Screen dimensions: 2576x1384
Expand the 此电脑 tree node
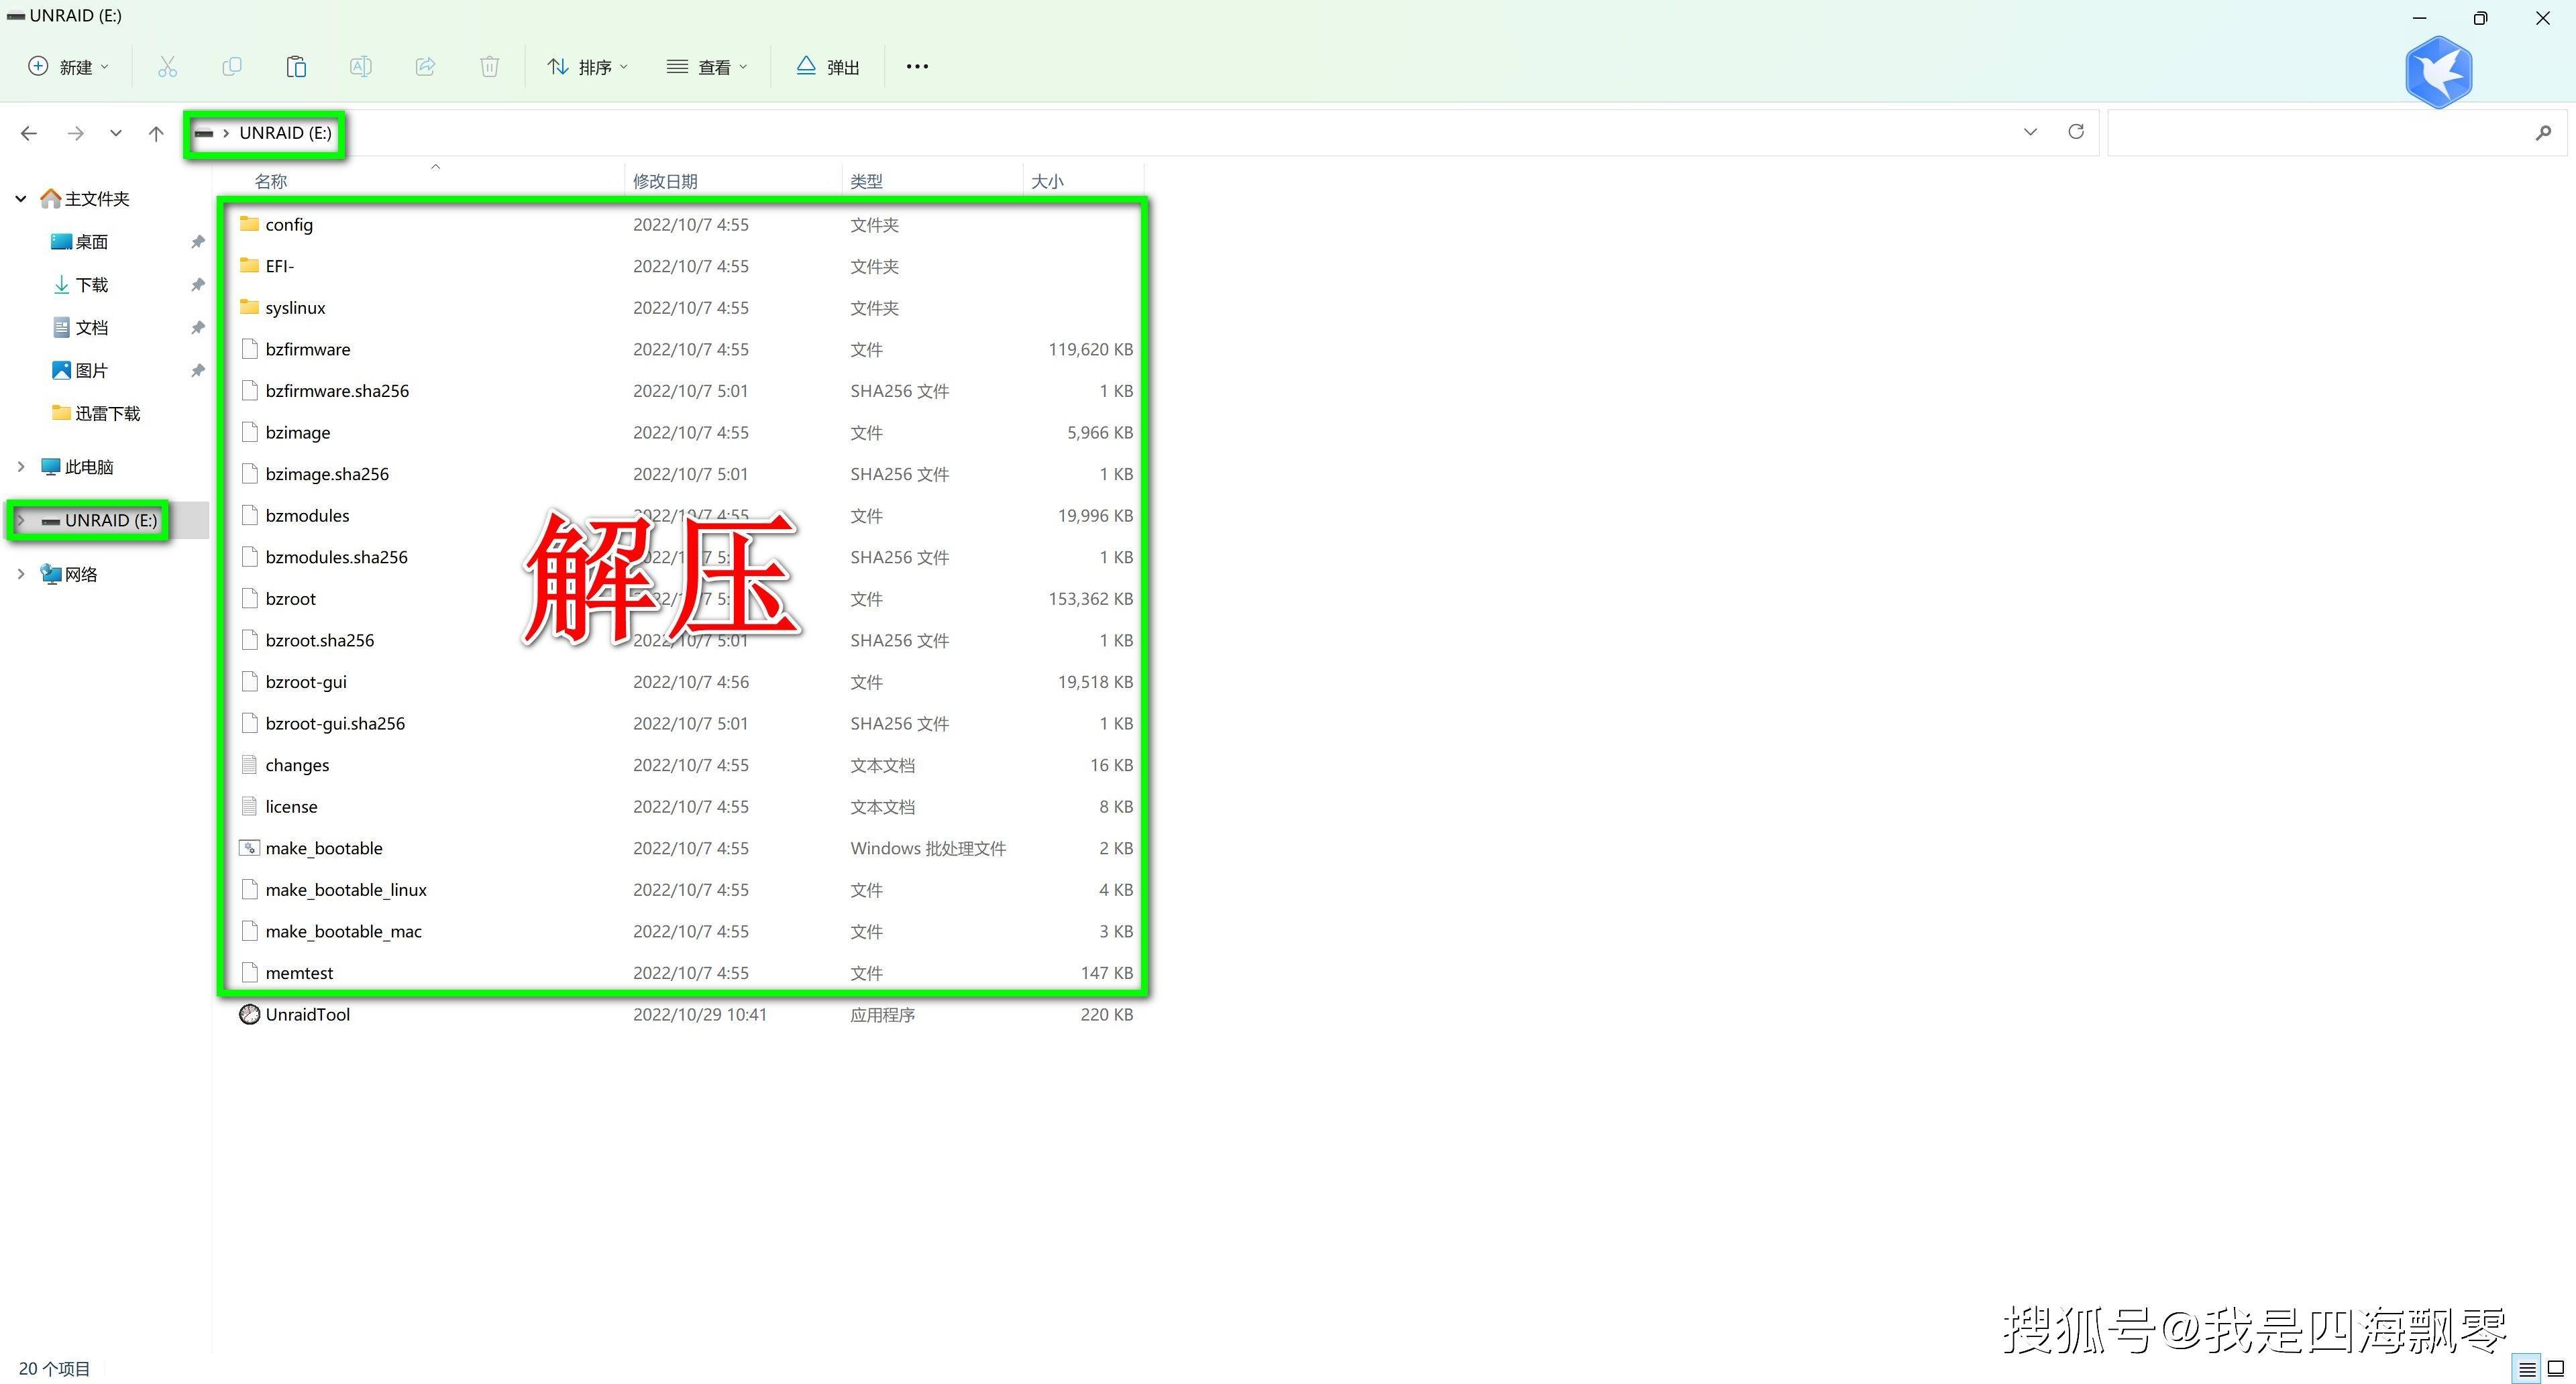pyautogui.click(x=21, y=467)
